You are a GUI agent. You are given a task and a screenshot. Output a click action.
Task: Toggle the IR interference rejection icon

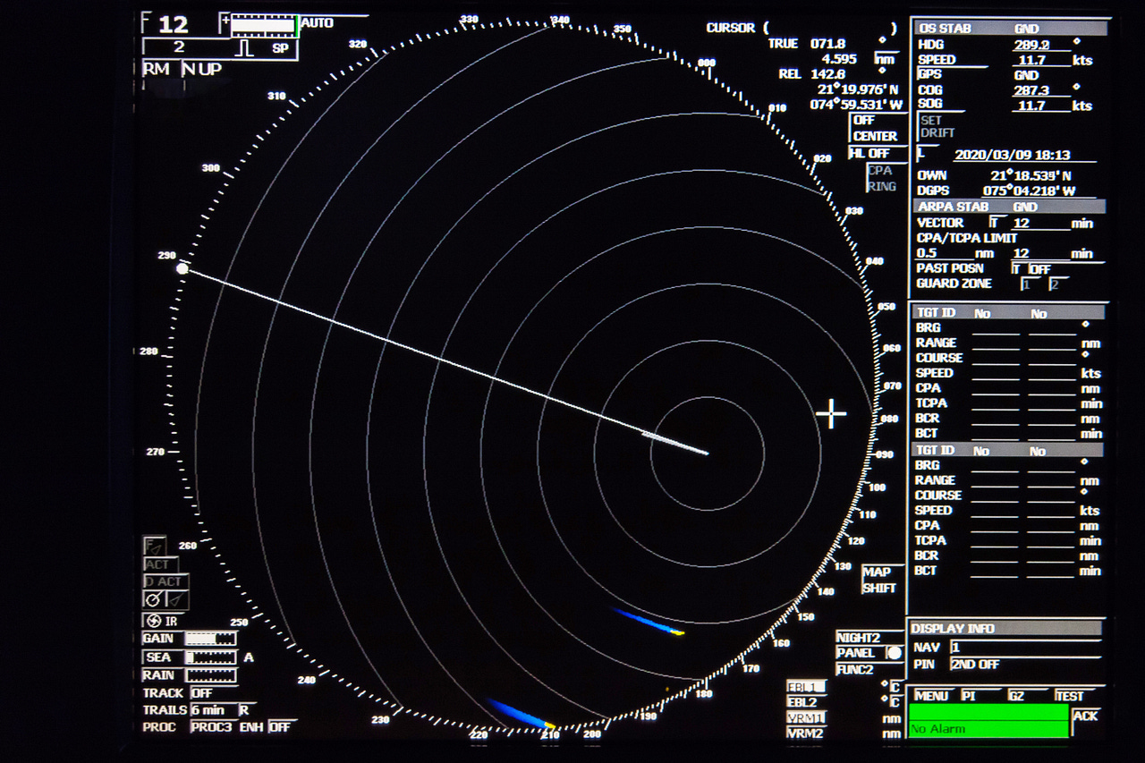click(x=162, y=621)
